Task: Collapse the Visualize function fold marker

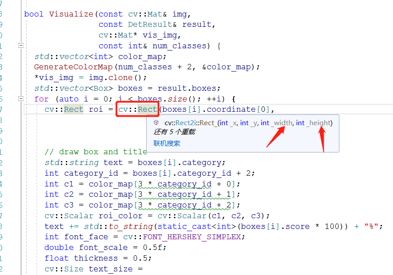Action: coord(21,45)
